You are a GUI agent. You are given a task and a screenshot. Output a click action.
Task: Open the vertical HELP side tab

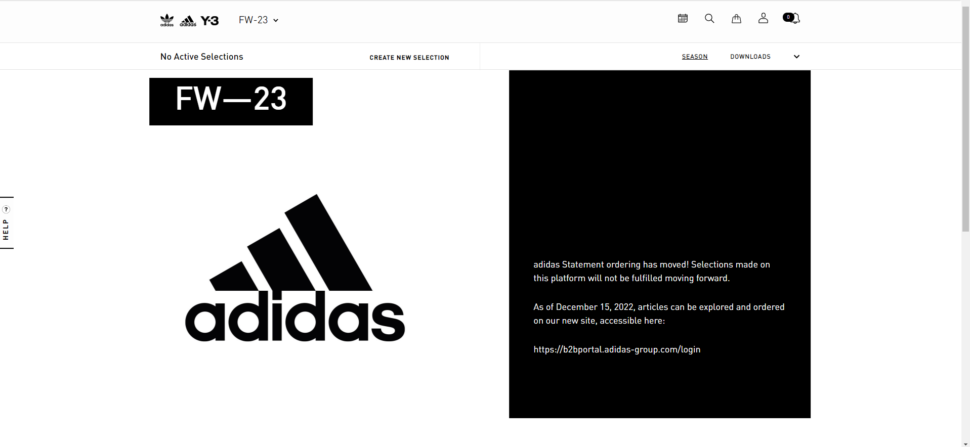click(6, 230)
